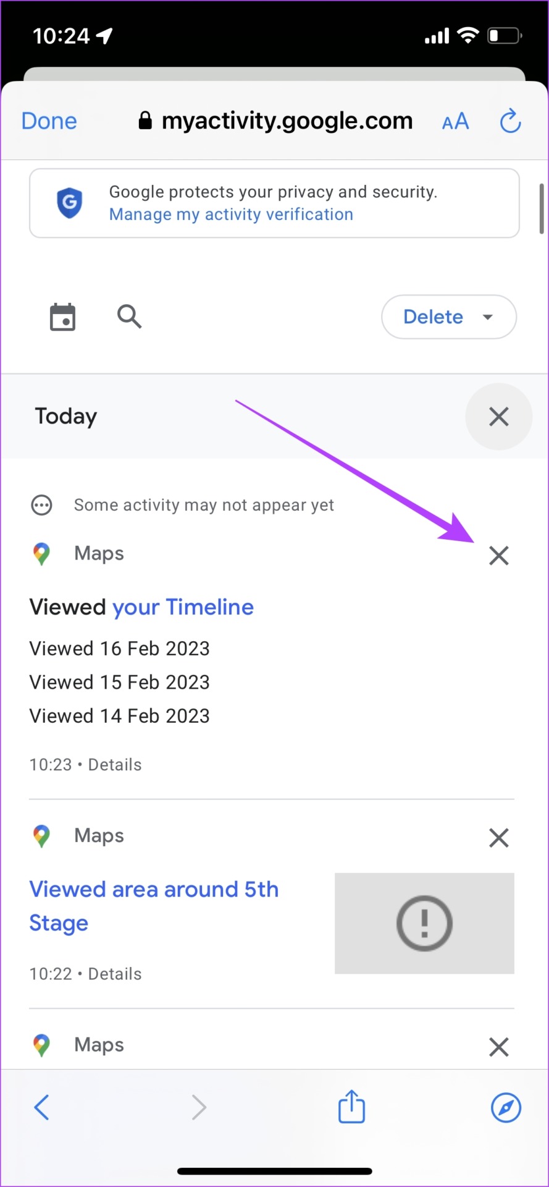
Task: Tap the map thumbnail placeholder image
Action: coord(424,923)
